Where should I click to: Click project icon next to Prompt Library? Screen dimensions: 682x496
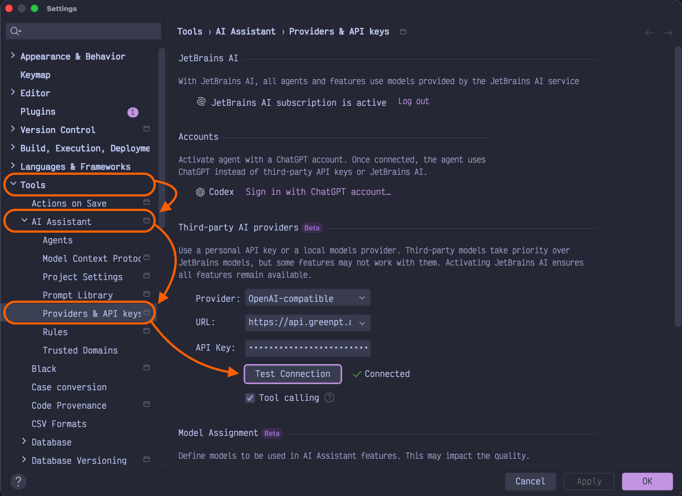tap(147, 294)
